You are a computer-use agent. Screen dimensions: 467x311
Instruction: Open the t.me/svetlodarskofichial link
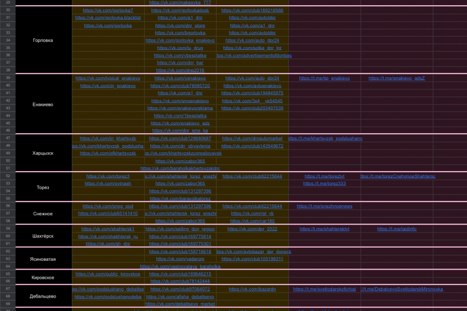click(324, 289)
